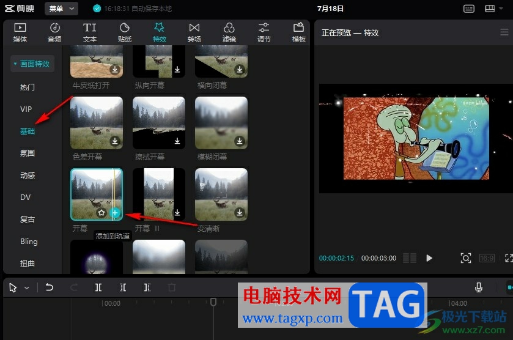This screenshot has height=340, width=513.
Task: Preview the 色差开幕 effect thumbnail
Action: [97, 123]
